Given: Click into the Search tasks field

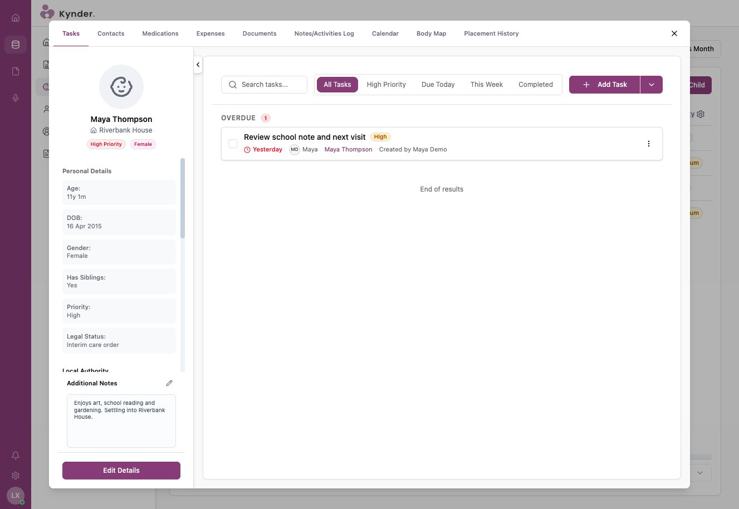Looking at the screenshot, I should (265, 85).
